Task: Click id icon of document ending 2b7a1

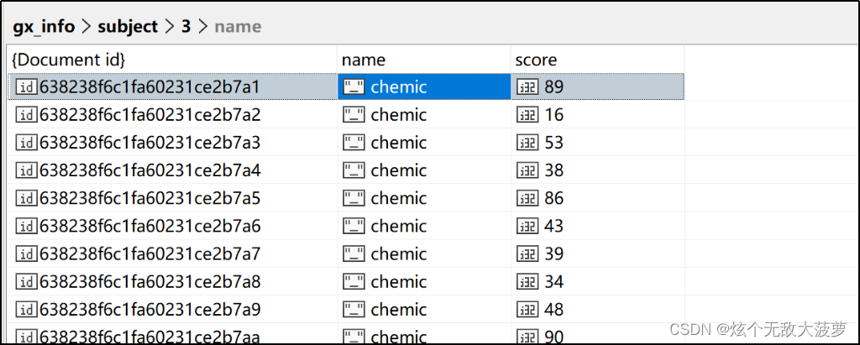Action: 26,86
